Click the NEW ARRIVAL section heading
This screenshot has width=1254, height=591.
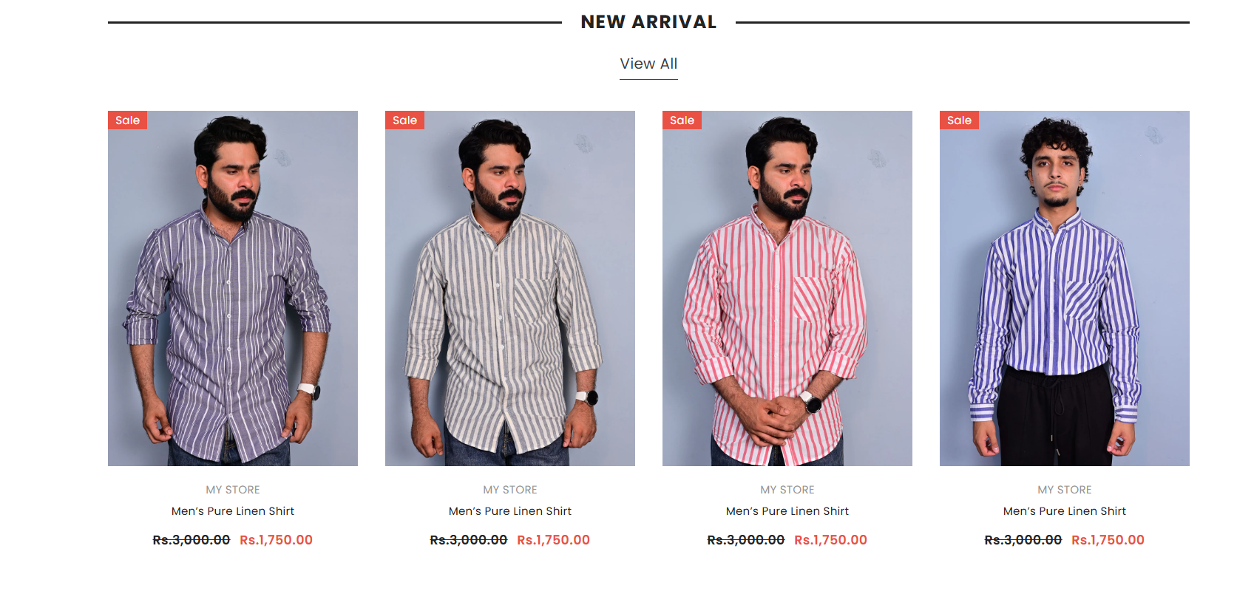[x=648, y=22]
